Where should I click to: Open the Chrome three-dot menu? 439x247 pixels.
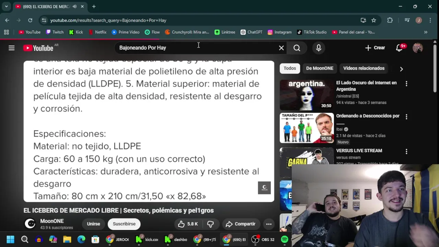[430, 20]
